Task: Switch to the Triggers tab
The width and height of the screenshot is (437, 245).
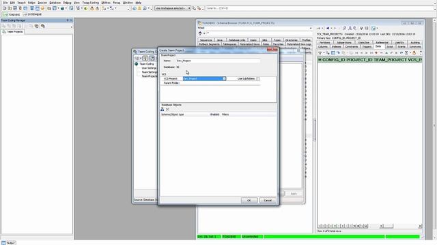Action: tap(367, 47)
